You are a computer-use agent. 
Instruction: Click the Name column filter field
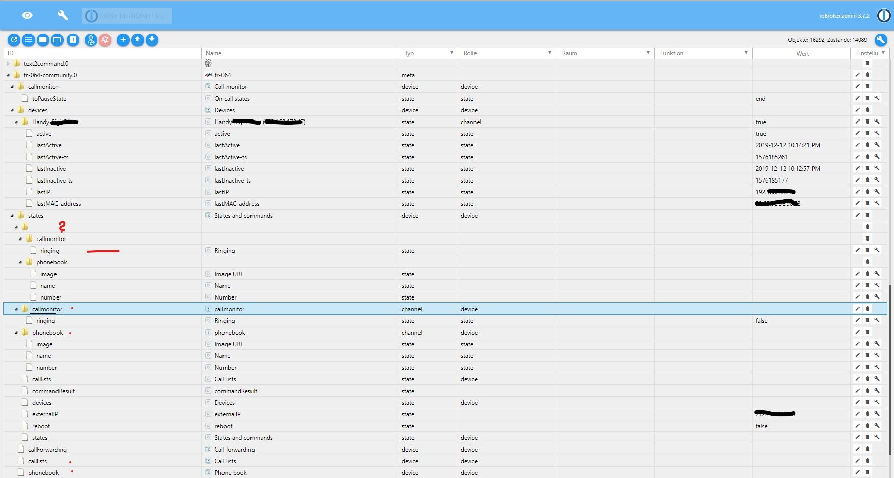300,53
